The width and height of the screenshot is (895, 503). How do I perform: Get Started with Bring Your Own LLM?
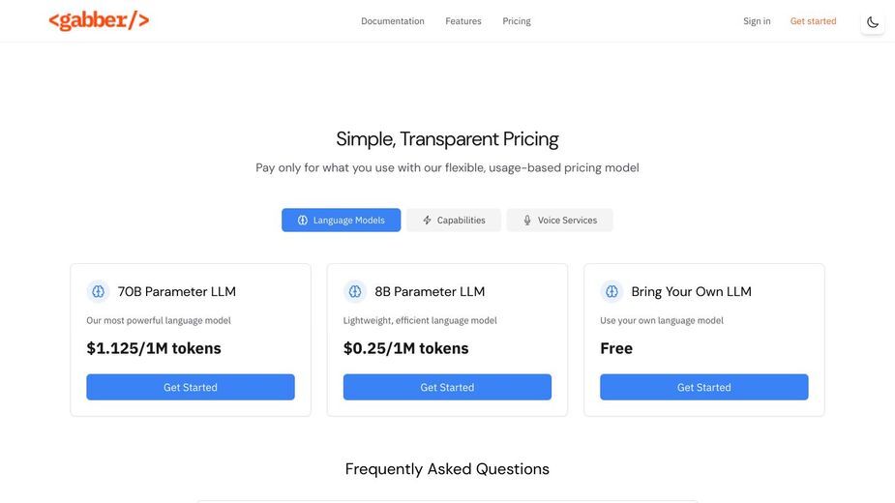coord(703,387)
